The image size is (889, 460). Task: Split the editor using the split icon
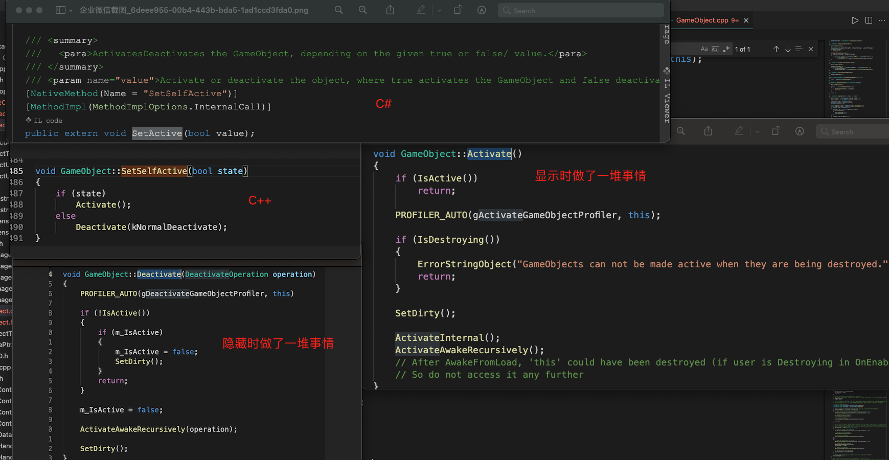[868, 20]
